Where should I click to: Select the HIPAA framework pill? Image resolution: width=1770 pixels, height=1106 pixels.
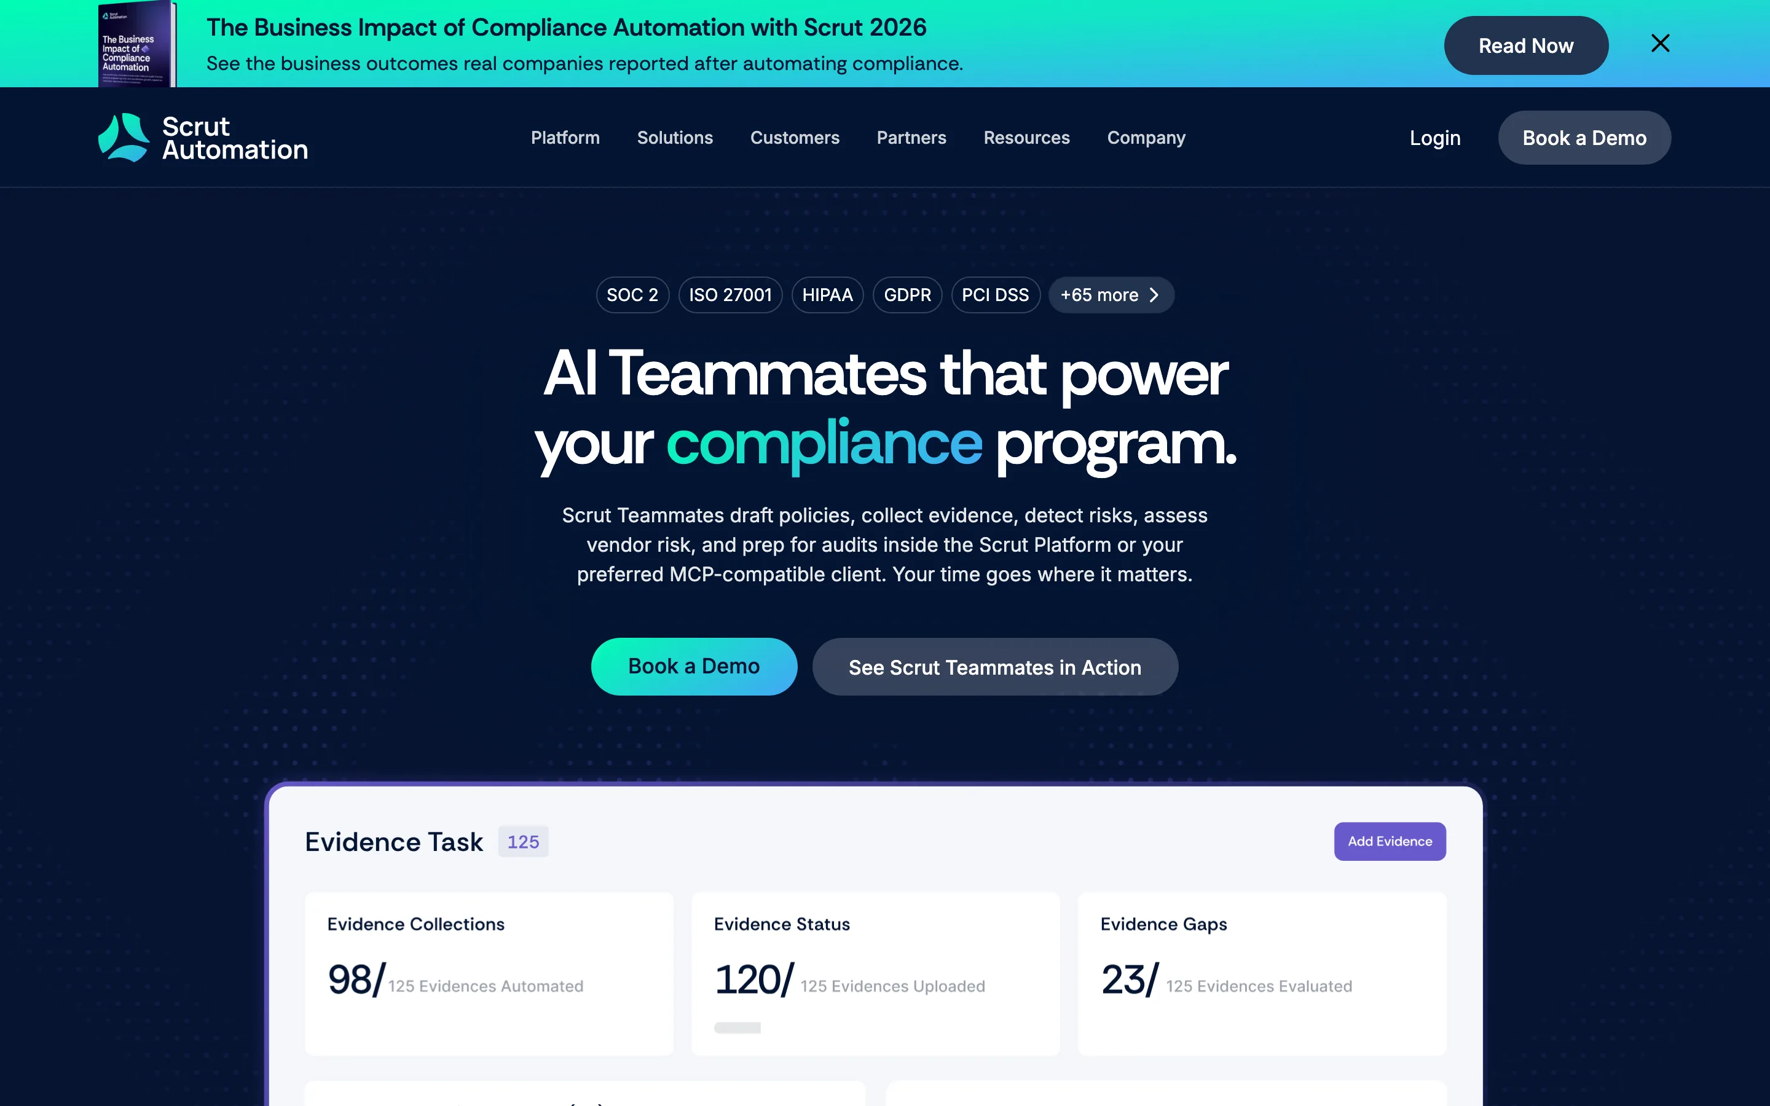(827, 295)
